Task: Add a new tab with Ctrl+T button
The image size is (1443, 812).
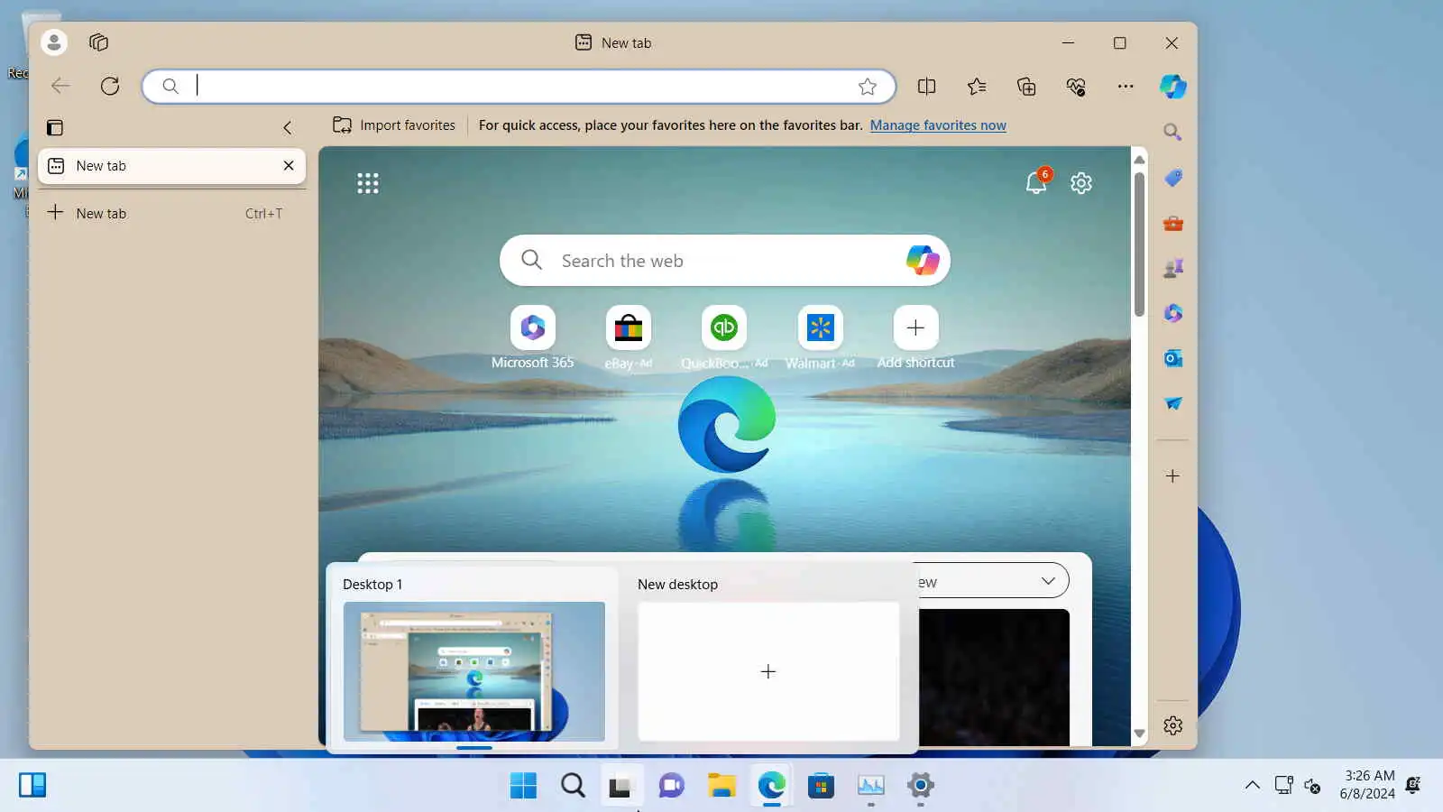Action: pyautogui.click(x=171, y=214)
